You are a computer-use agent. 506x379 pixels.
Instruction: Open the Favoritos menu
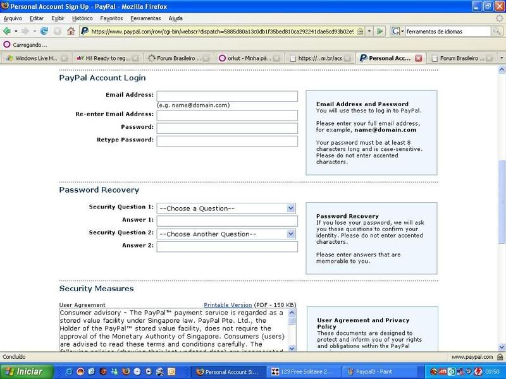coord(111,18)
